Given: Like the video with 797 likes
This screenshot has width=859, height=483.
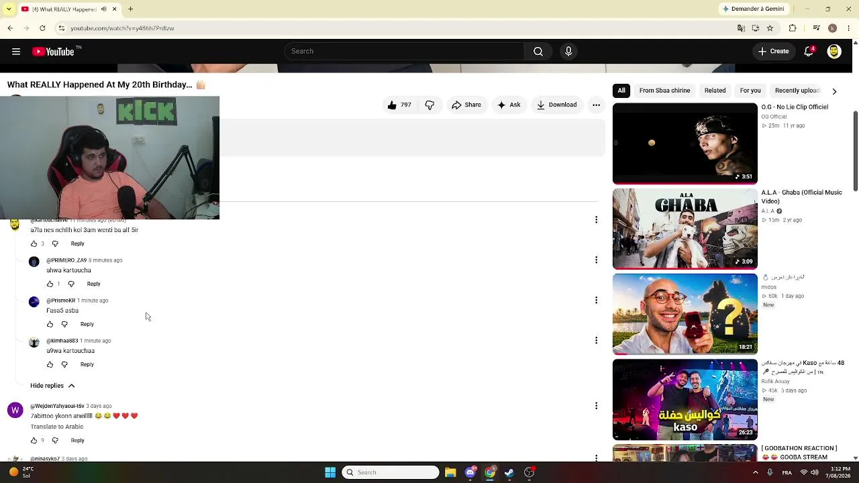Looking at the screenshot, I should pyautogui.click(x=399, y=105).
